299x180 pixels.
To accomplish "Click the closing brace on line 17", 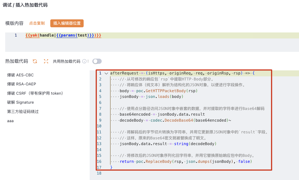I will [x=111, y=167].
